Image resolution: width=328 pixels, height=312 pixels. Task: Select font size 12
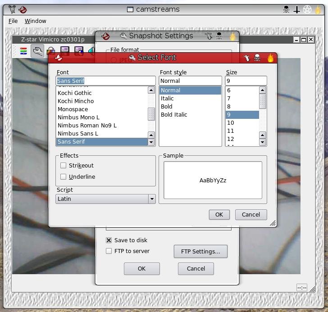242,139
